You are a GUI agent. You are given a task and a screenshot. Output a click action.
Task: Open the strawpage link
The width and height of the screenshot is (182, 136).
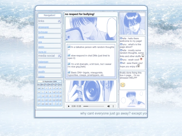(x=43, y=27)
